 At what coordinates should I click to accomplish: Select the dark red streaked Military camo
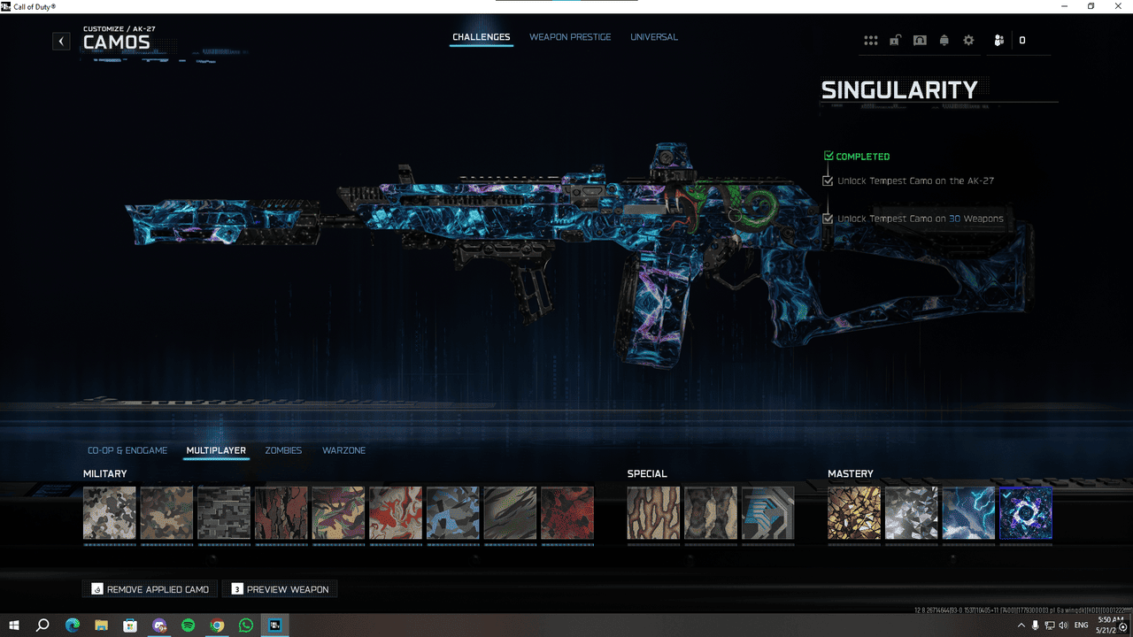click(x=281, y=513)
